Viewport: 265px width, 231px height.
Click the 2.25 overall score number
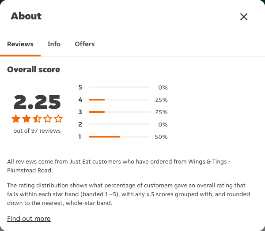pos(37,102)
